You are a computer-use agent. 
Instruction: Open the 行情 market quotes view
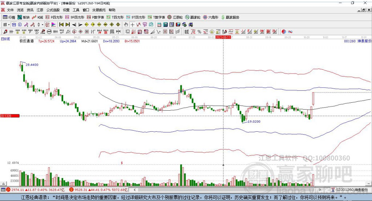tap(9, 17)
